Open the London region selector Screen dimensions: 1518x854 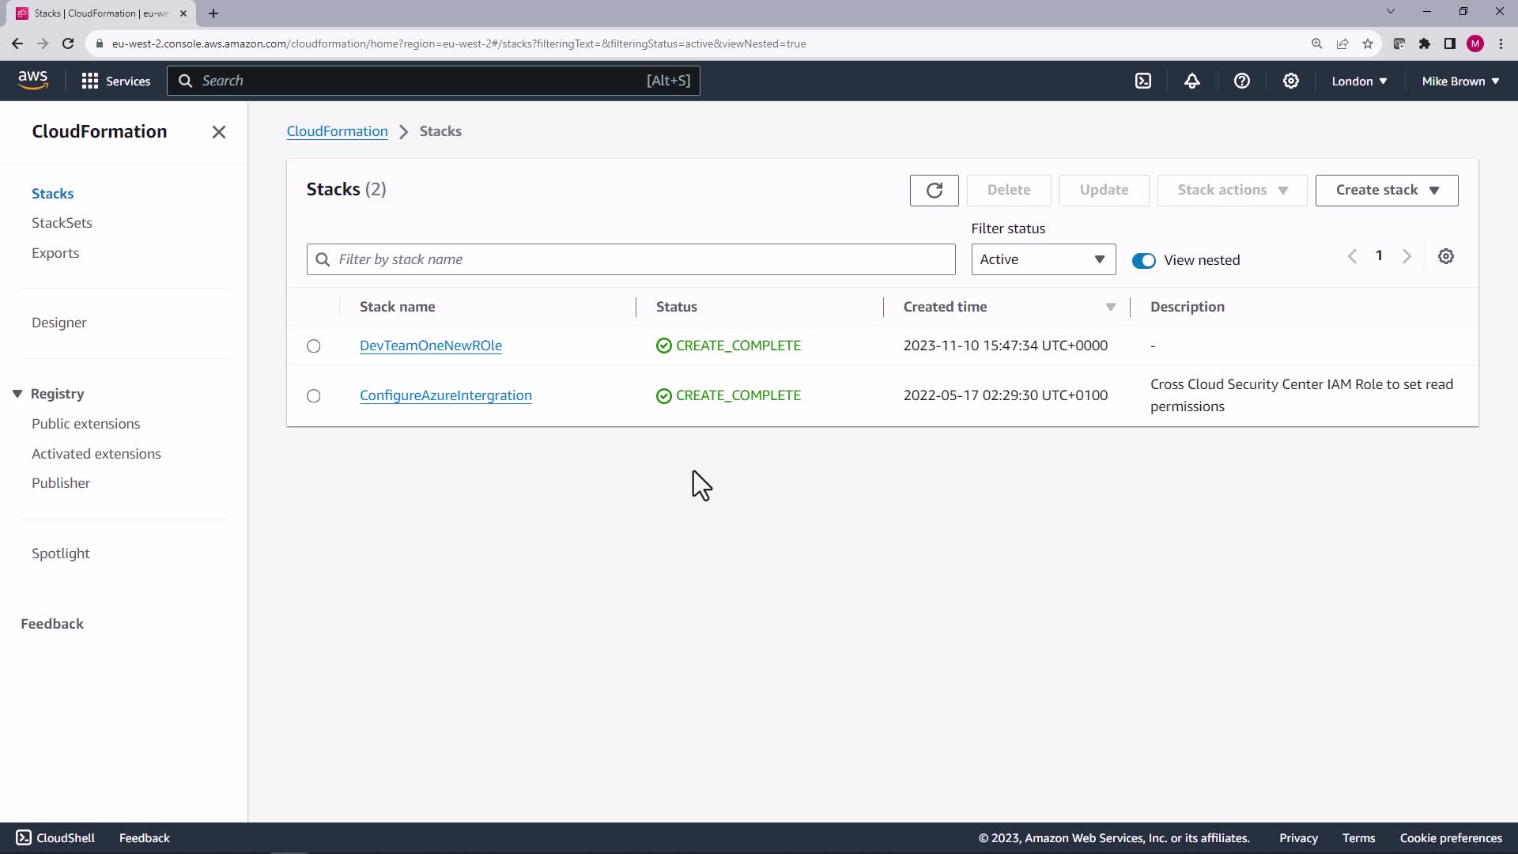tap(1358, 81)
